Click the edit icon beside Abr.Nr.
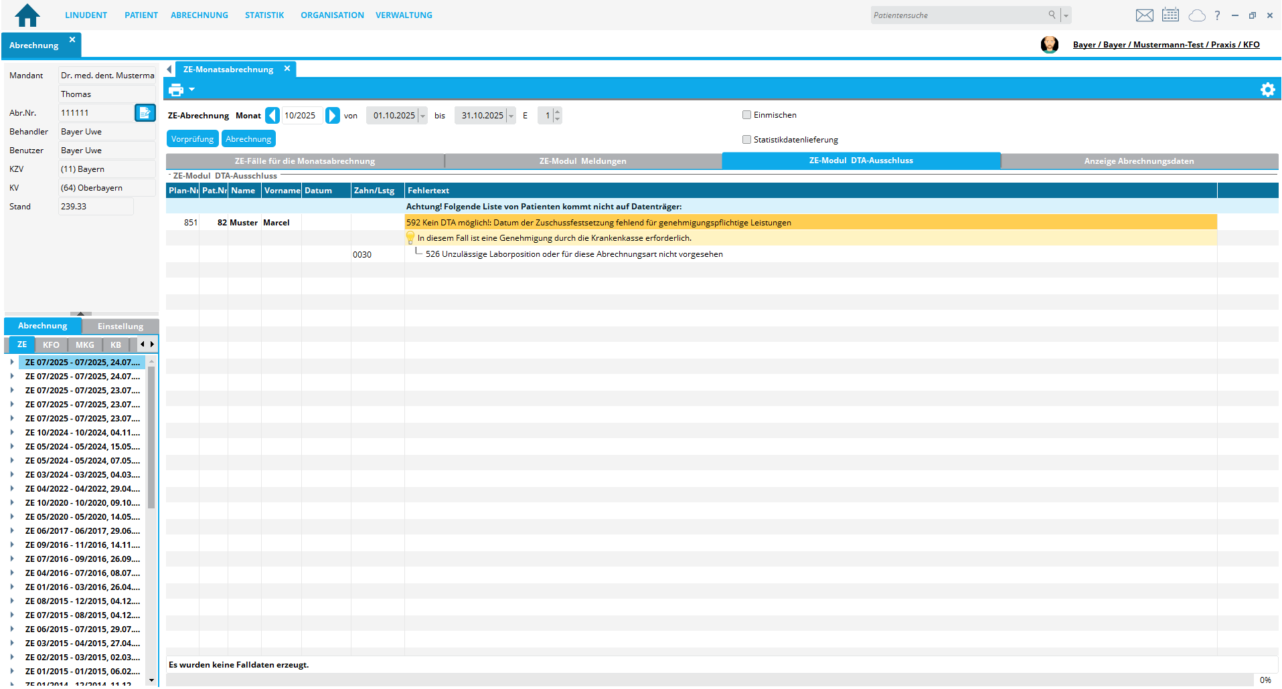The width and height of the screenshot is (1282, 689). click(145, 113)
